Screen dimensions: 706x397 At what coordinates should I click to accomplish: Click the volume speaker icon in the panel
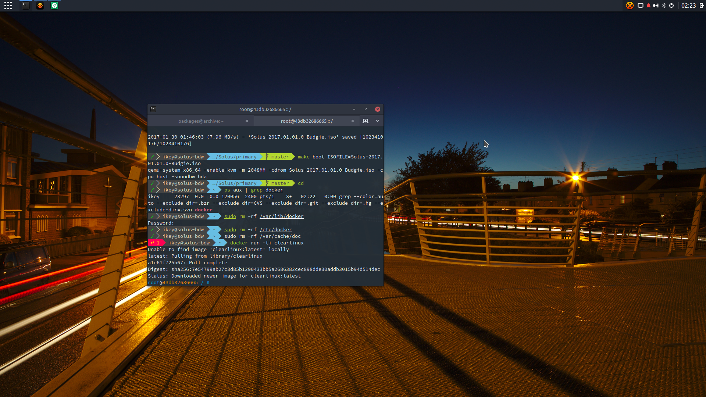(x=656, y=6)
